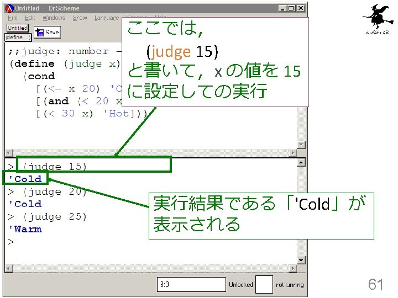Click interactions pane scroll up arrow
Image resolution: width=398 pixels, height=298 pixels.
[301, 162]
